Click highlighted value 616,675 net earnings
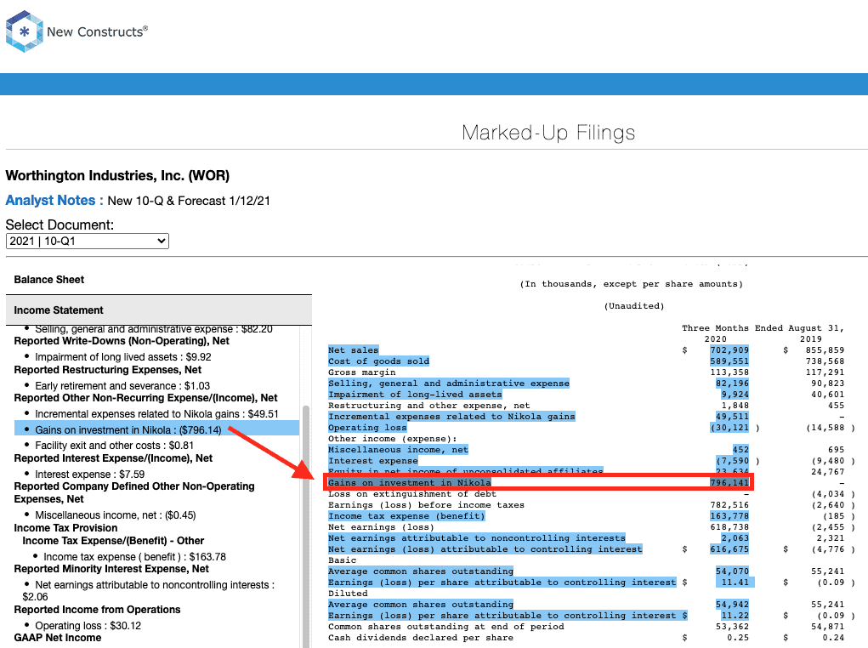Screen dimensions: 868x648 coord(729,549)
